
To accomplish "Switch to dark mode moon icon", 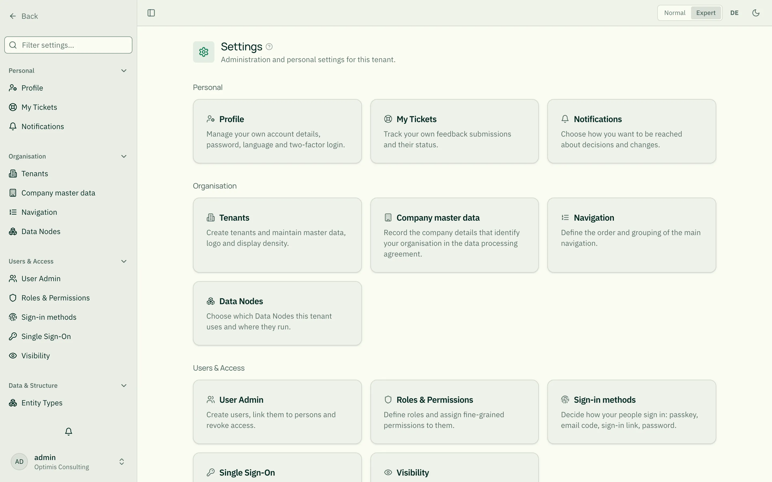I will click(756, 13).
